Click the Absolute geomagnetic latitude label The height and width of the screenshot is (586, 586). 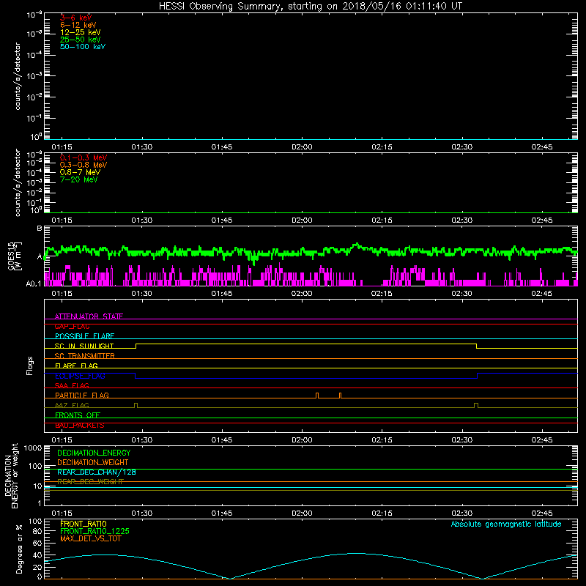pos(506,524)
